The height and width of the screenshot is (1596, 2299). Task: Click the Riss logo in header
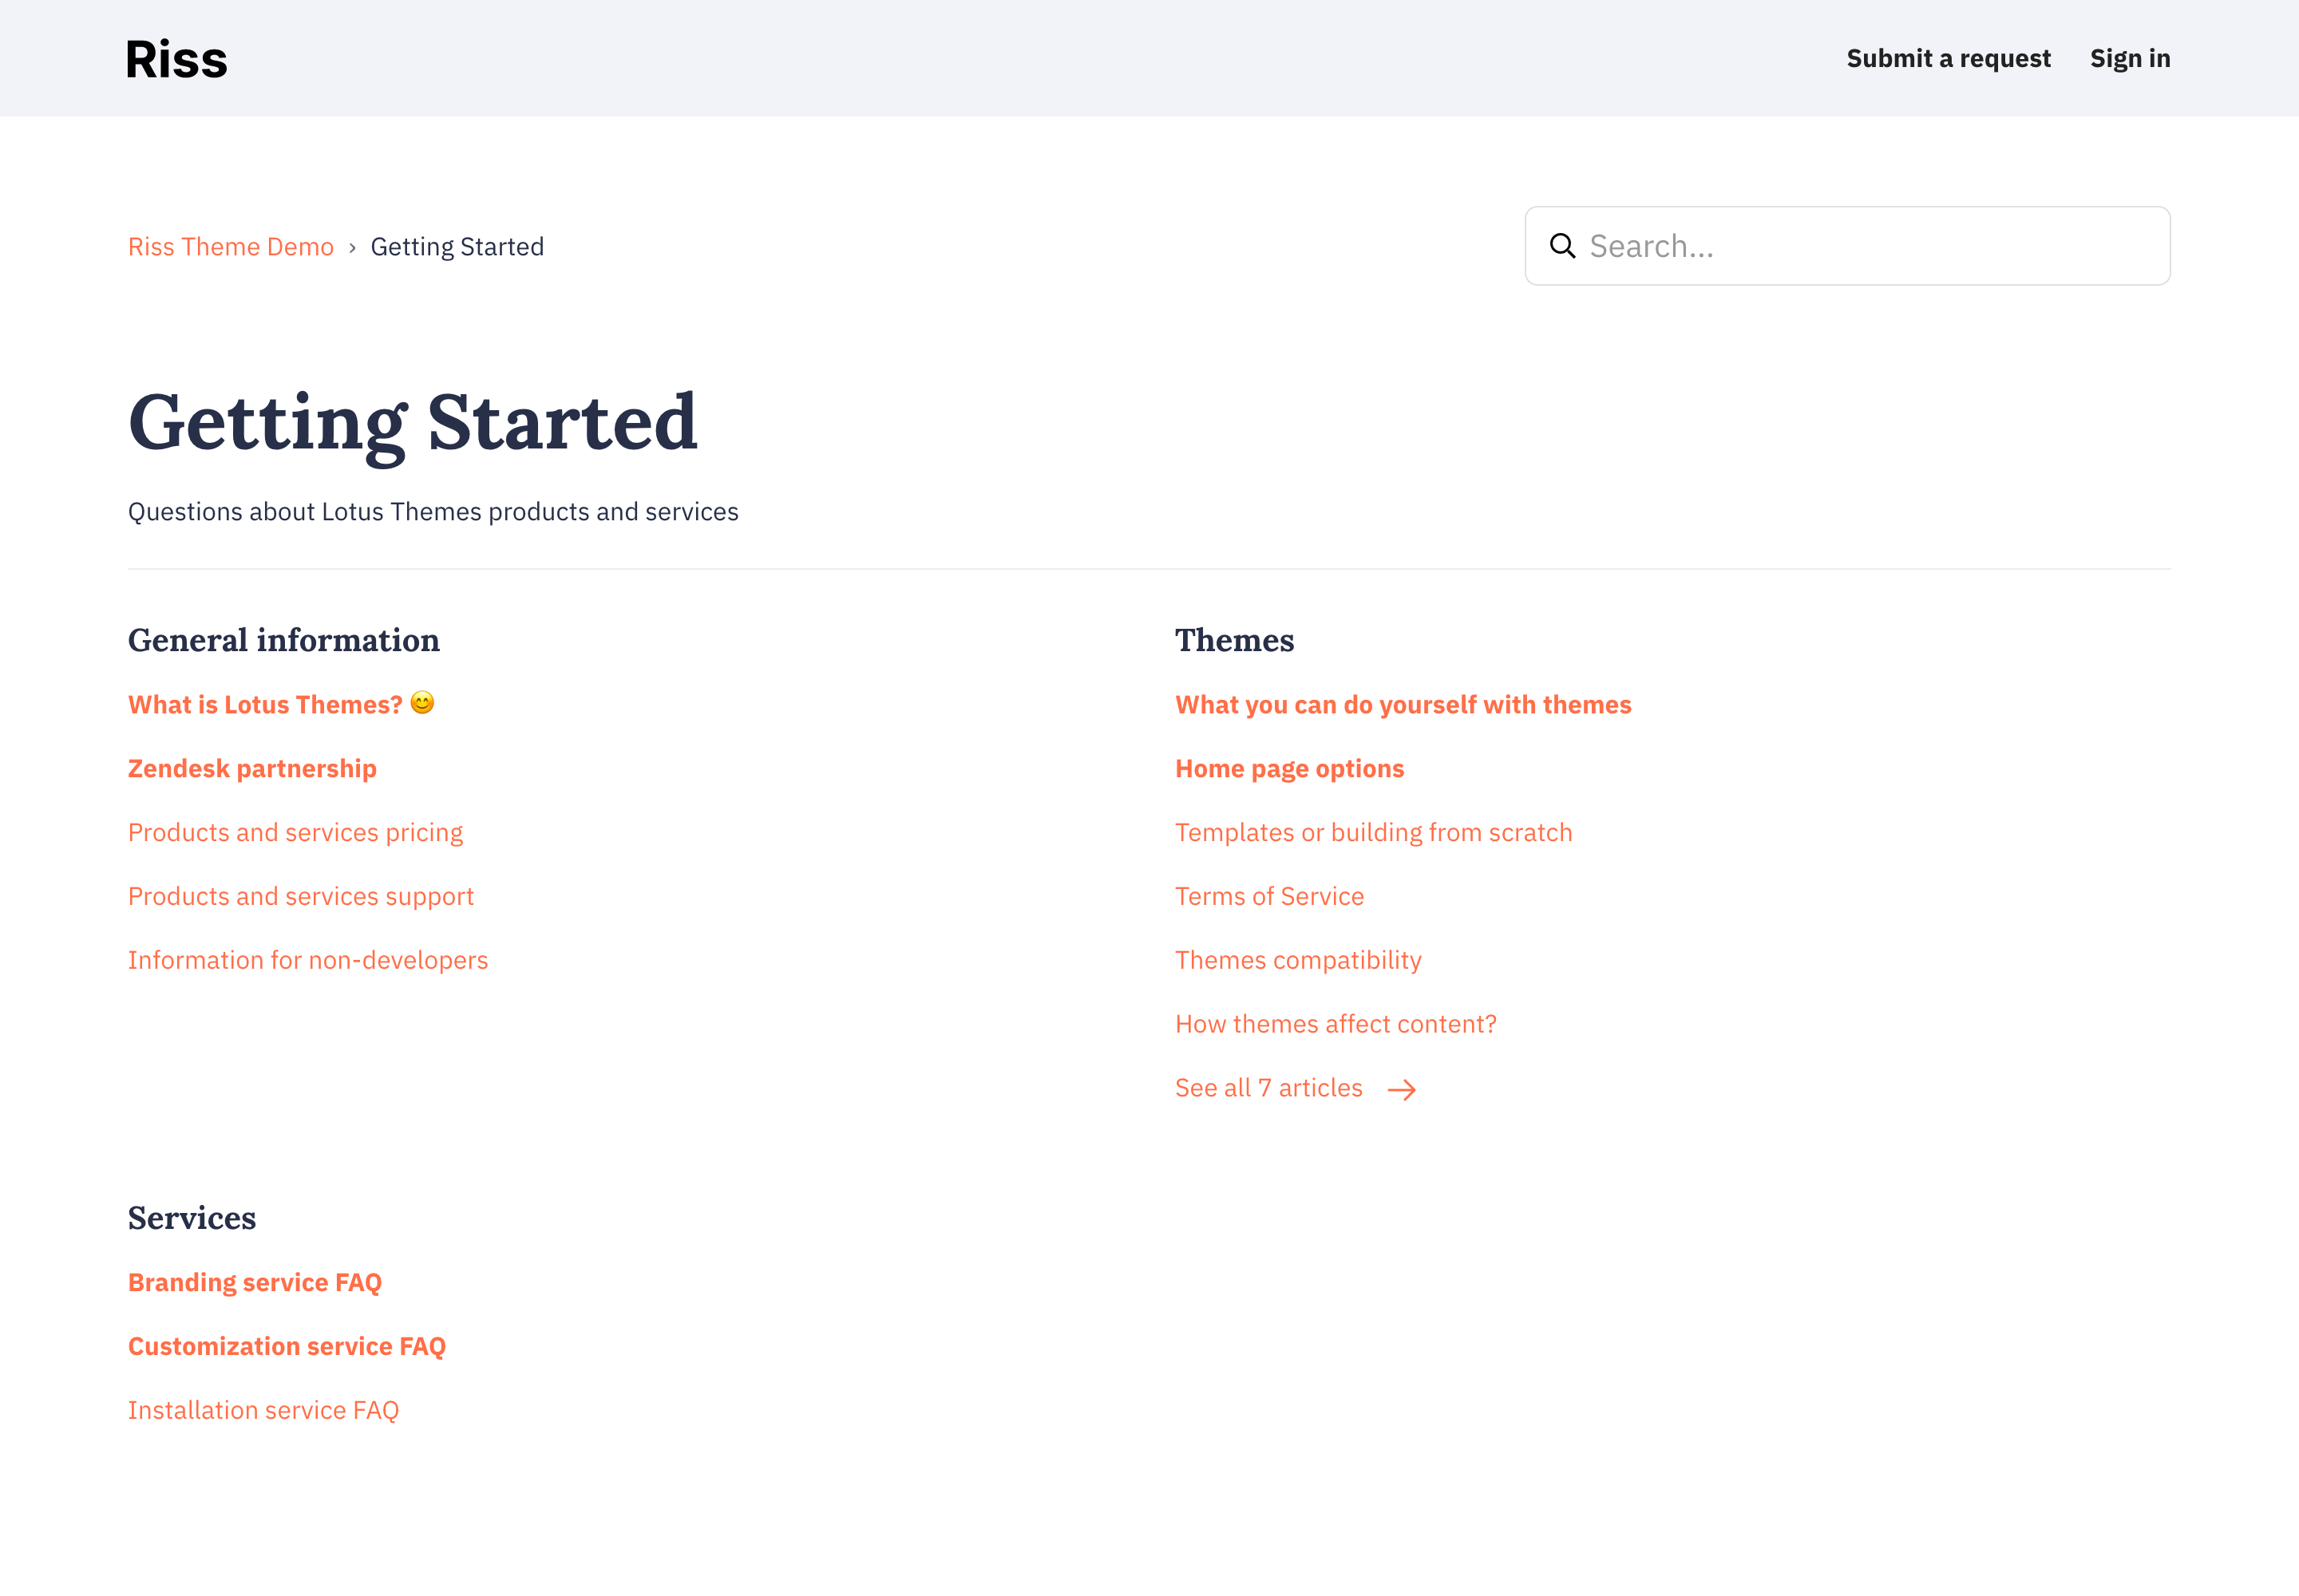[176, 59]
